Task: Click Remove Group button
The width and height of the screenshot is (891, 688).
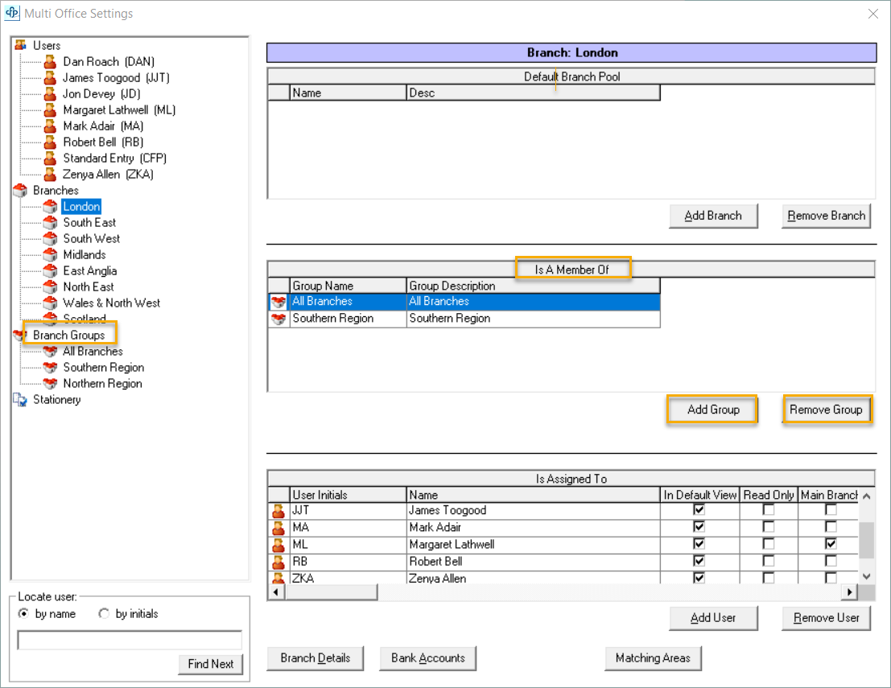Action: point(827,410)
